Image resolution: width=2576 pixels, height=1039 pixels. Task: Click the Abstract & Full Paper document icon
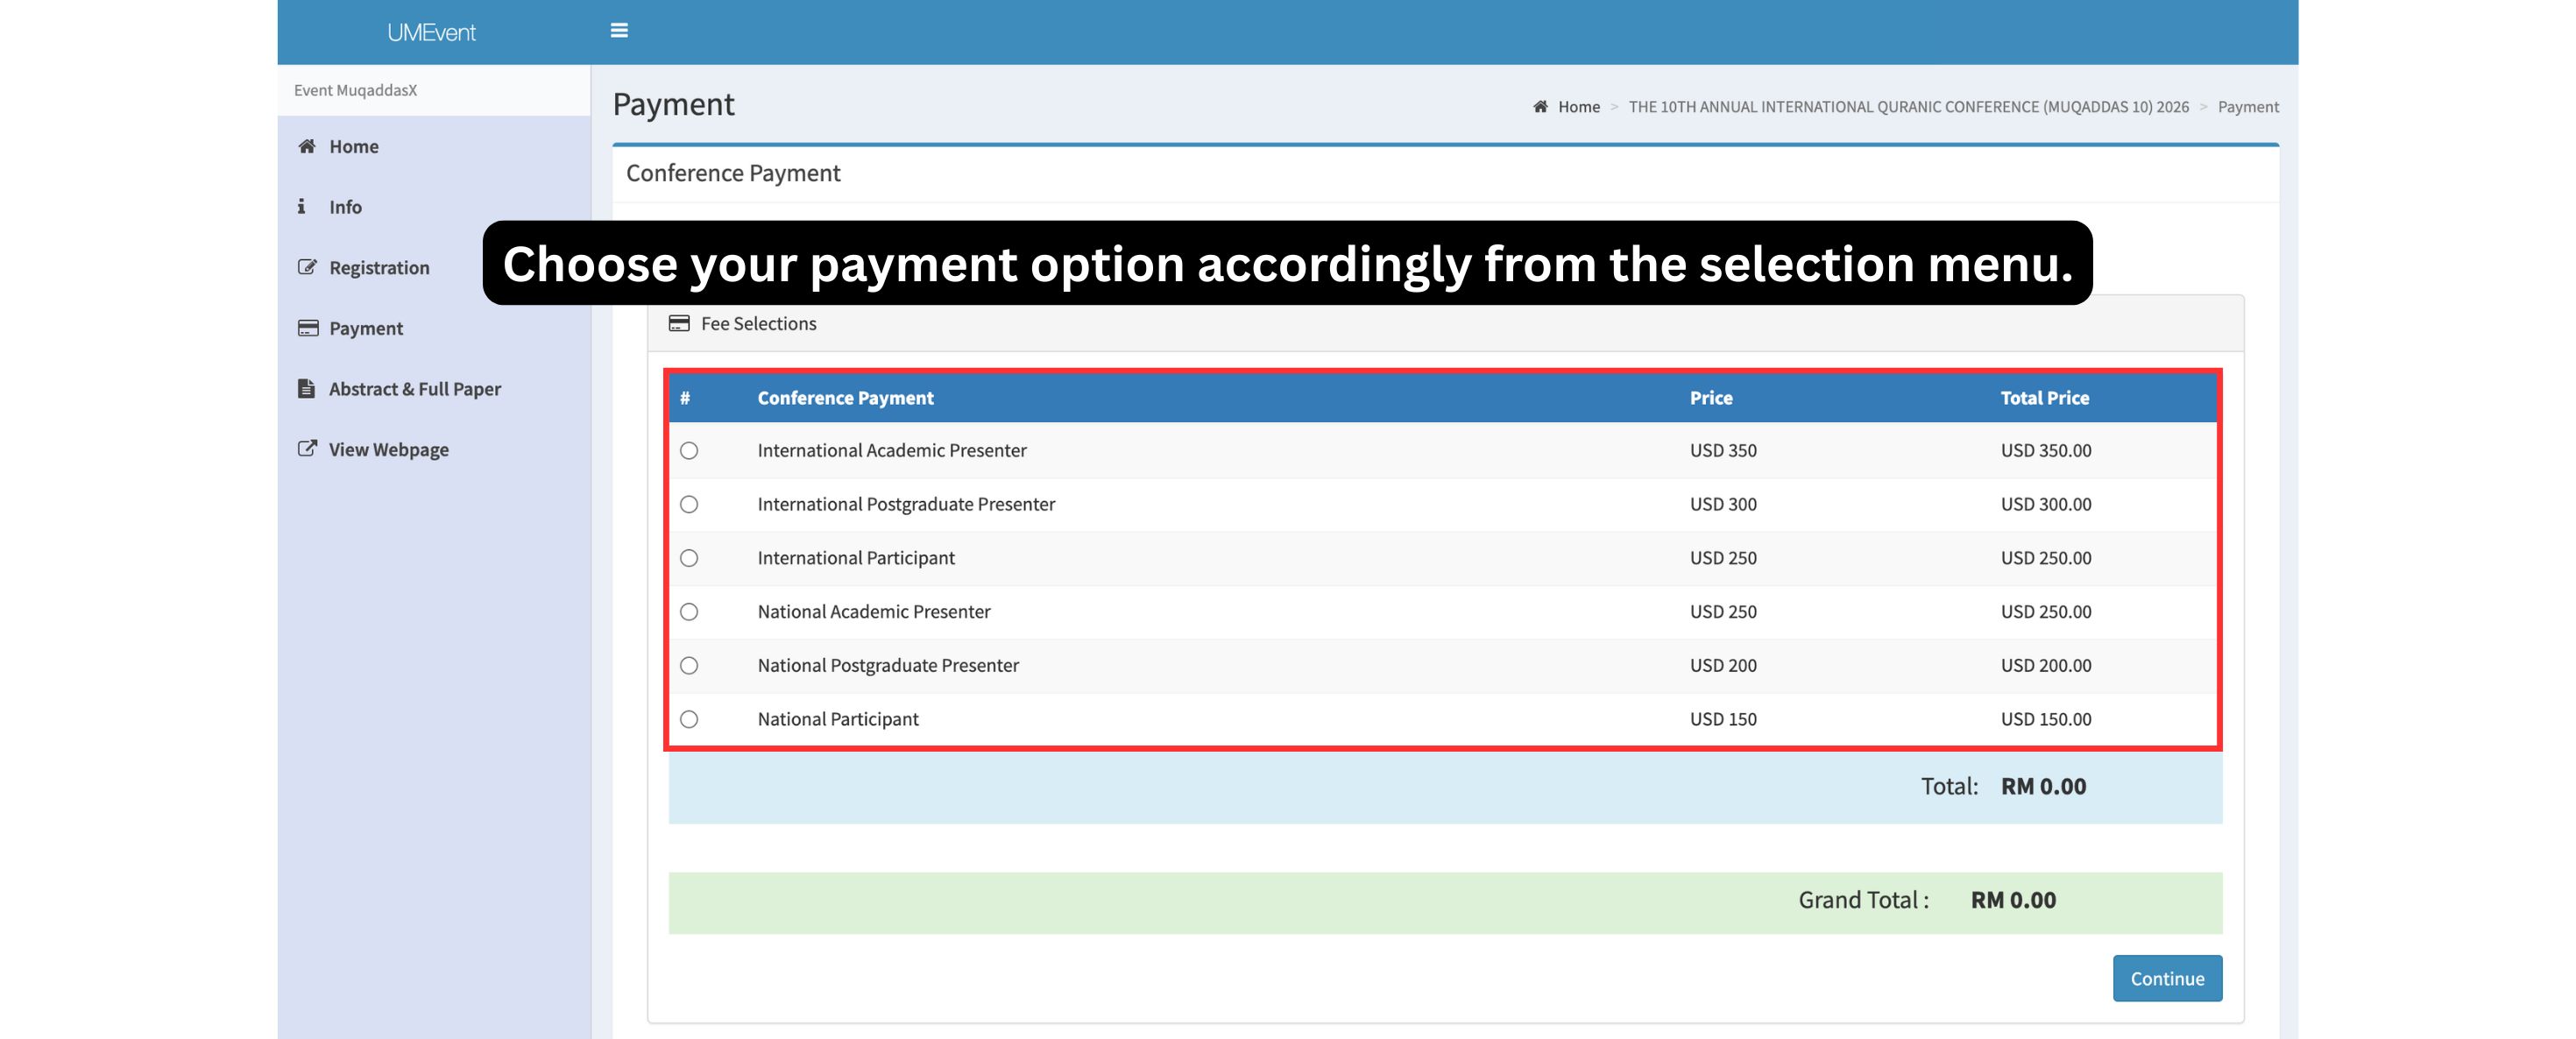(x=306, y=389)
